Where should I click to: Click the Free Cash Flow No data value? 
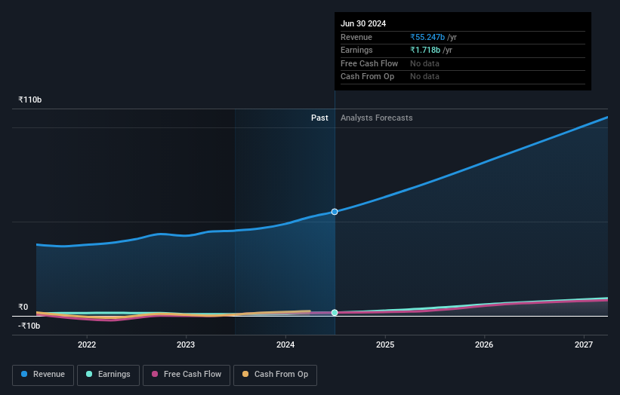[x=424, y=63]
